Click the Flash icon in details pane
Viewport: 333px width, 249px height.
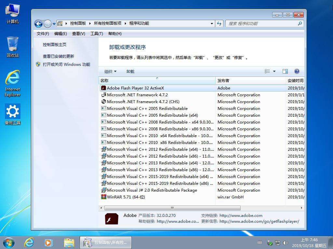coord(112,219)
